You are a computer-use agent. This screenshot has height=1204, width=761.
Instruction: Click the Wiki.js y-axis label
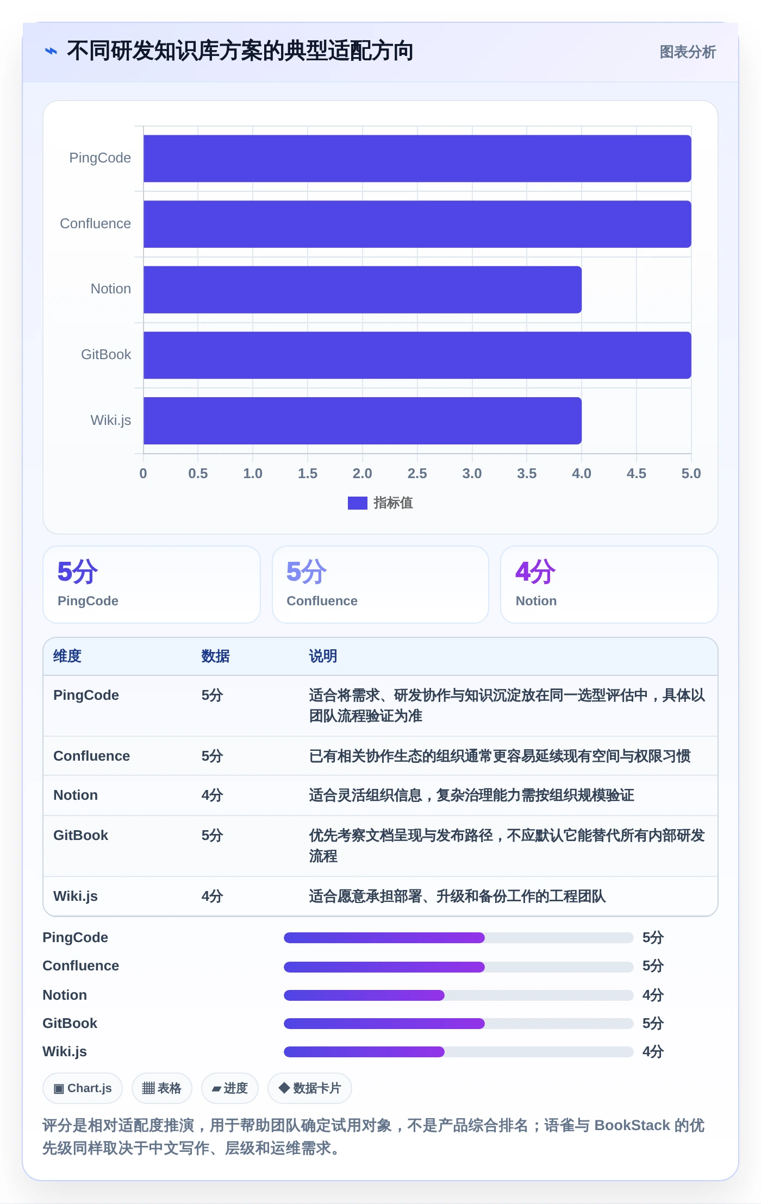coord(110,420)
